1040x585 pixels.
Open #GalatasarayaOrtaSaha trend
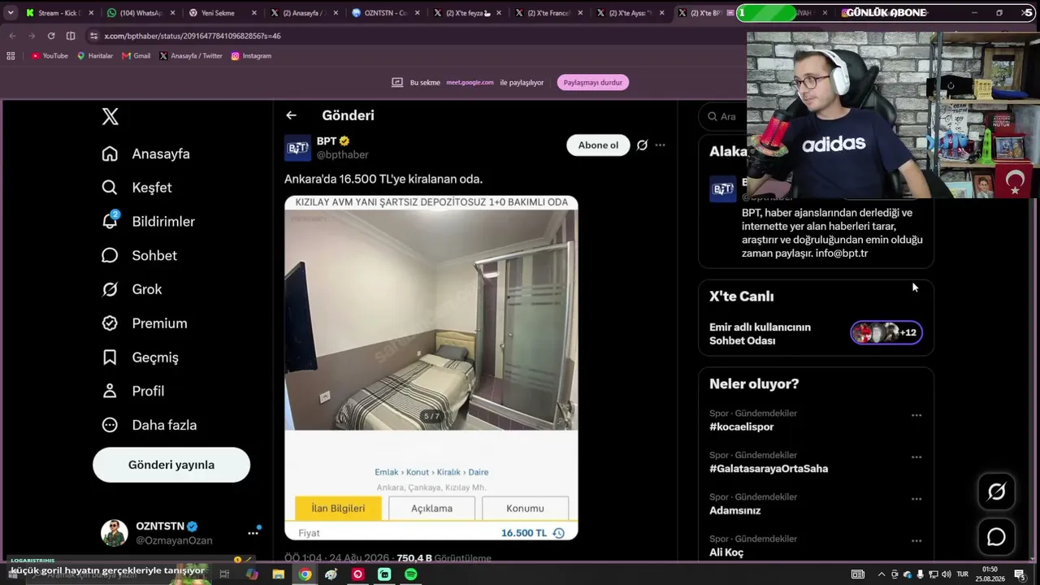click(x=769, y=469)
